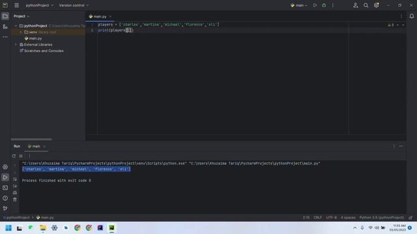
Task: Click pythonProject breadcrumb in status bar
Action: click(16, 217)
